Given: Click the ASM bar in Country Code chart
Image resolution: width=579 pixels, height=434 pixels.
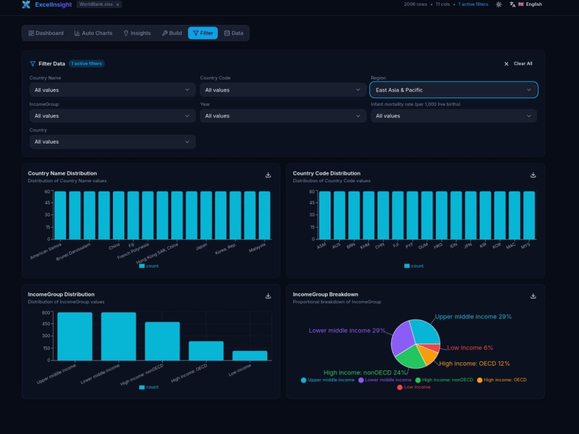Looking at the screenshot, I should tap(325, 215).
